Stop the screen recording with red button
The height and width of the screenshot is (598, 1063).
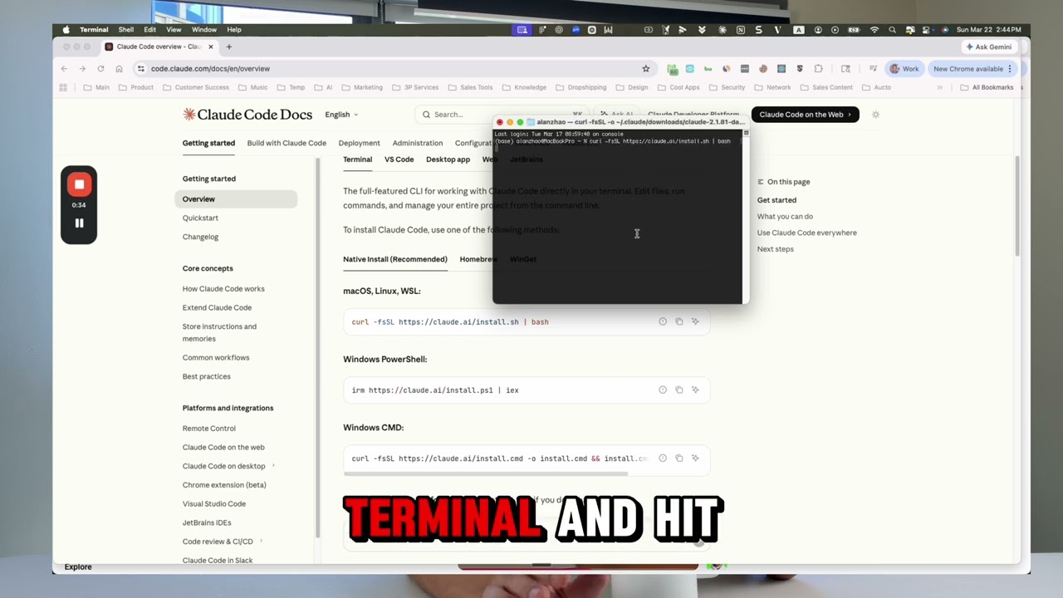pos(79,184)
